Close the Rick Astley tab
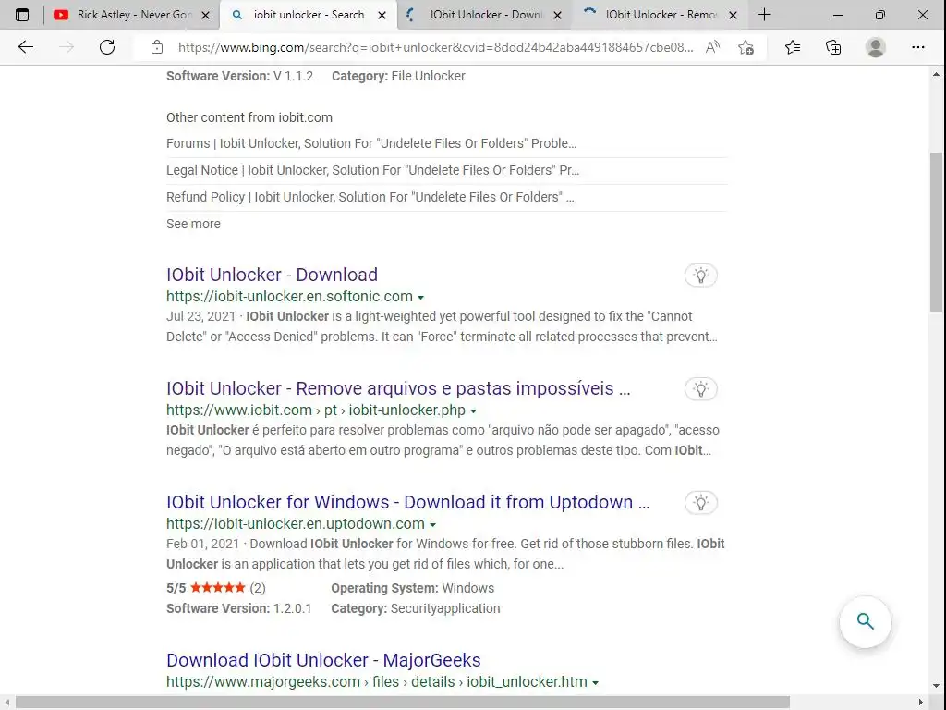946x710 pixels. 206,15
